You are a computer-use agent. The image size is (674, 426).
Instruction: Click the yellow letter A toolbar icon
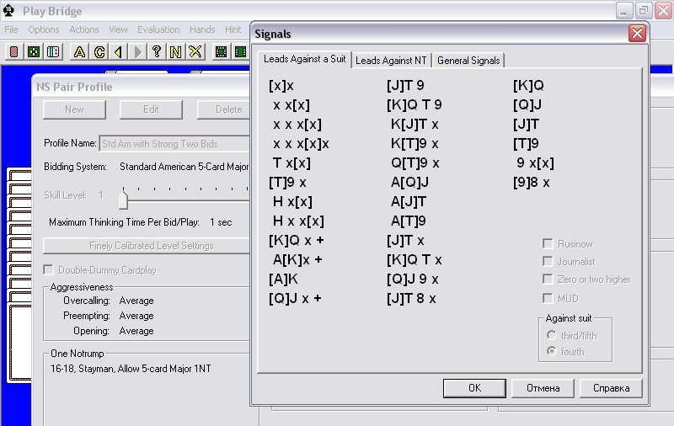pos(79,52)
